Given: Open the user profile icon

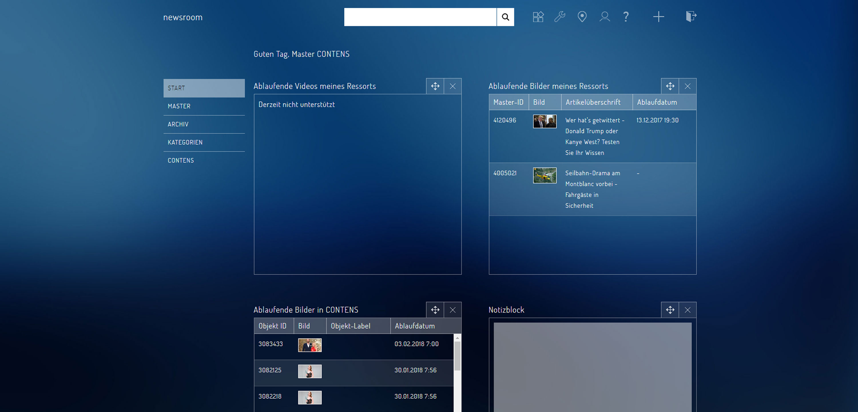Looking at the screenshot, I should tap(605, 17).
